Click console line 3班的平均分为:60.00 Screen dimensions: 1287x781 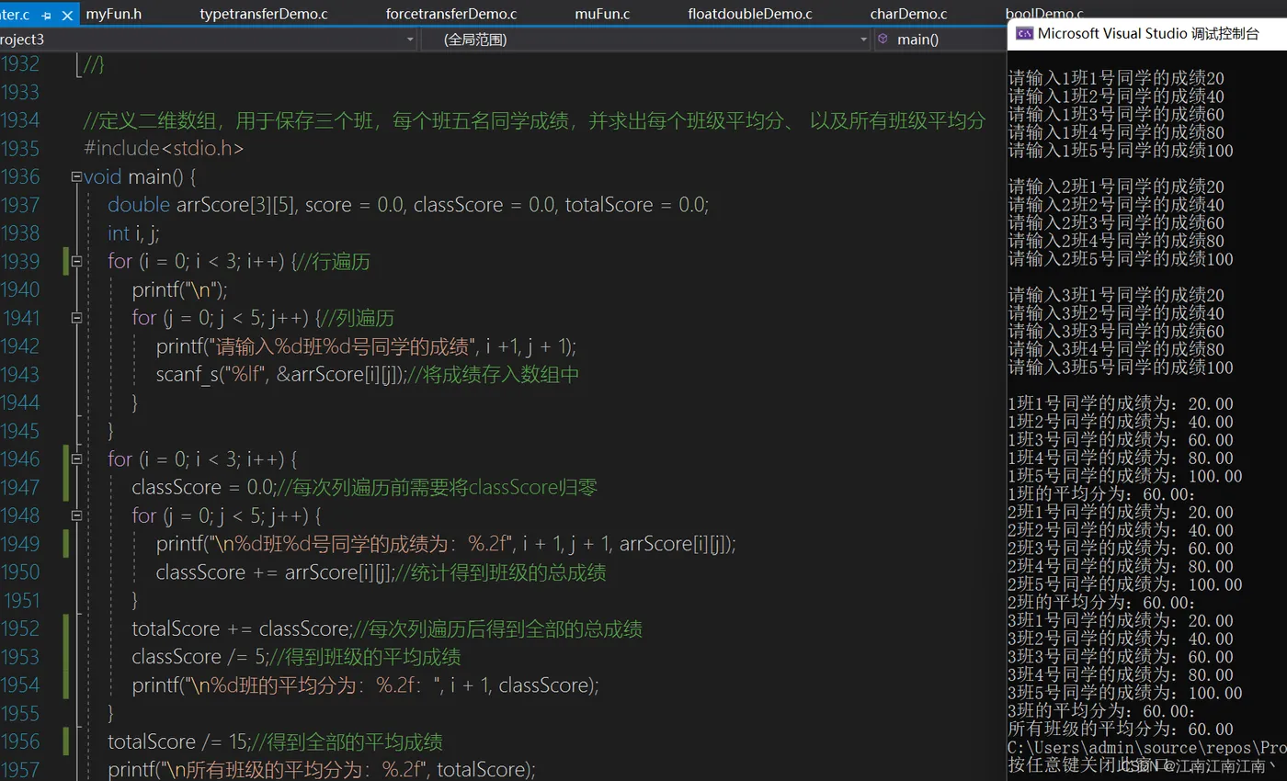coord(1102,711)
